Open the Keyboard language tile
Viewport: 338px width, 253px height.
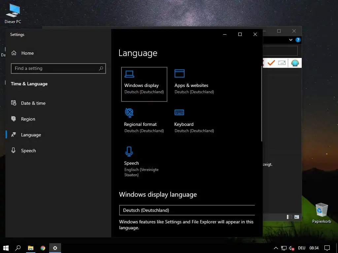coord(194,121)
